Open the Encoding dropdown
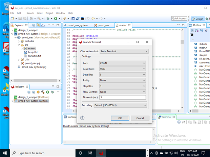Screen dimensions: 210x157 coord(120,105)
